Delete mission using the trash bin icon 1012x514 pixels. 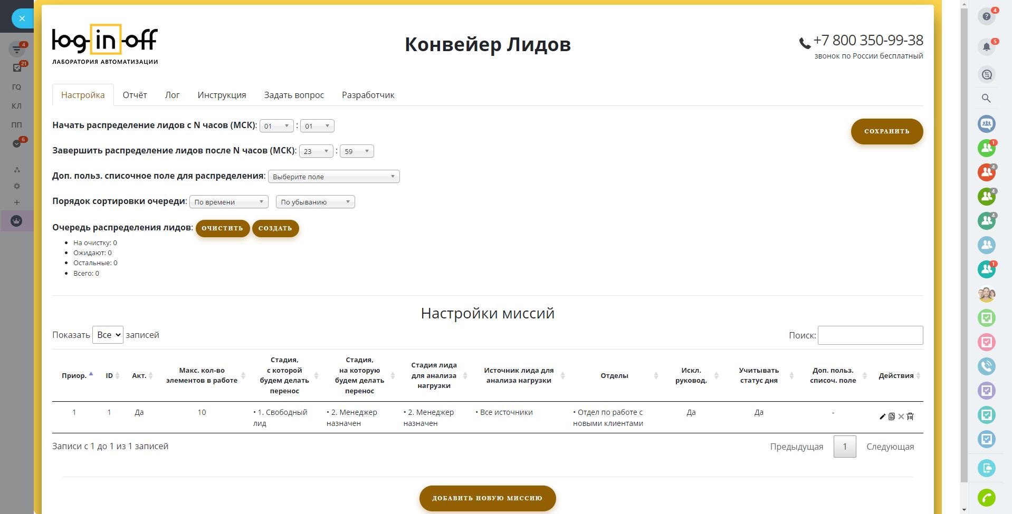pos(910,416)
